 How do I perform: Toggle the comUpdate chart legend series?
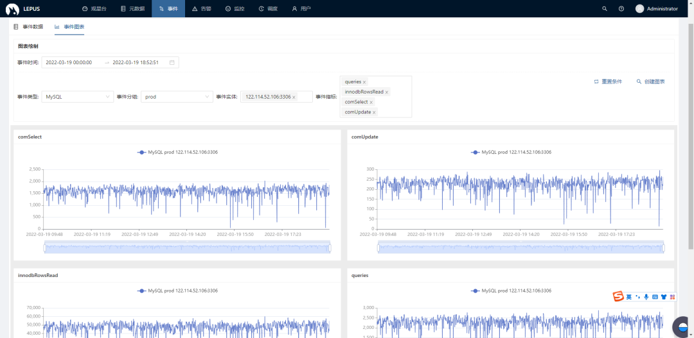512,152
